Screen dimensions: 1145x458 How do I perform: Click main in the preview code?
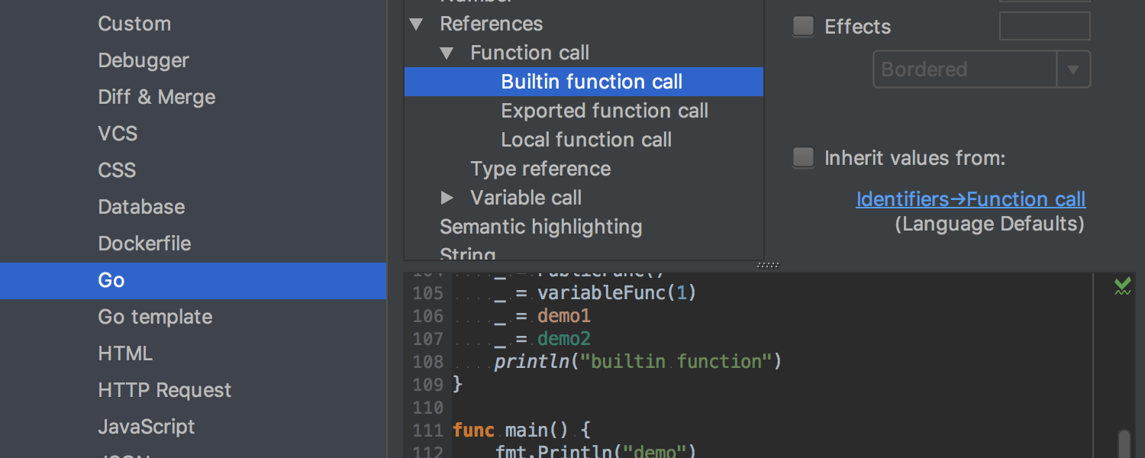526,431
